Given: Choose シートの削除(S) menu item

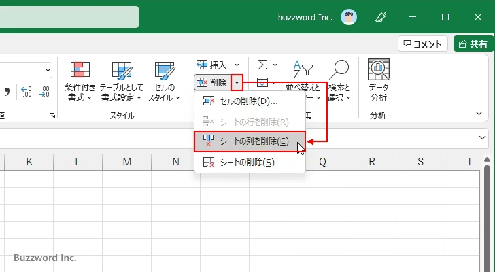Looking at the screenshot, I should (x=250, y=163).
